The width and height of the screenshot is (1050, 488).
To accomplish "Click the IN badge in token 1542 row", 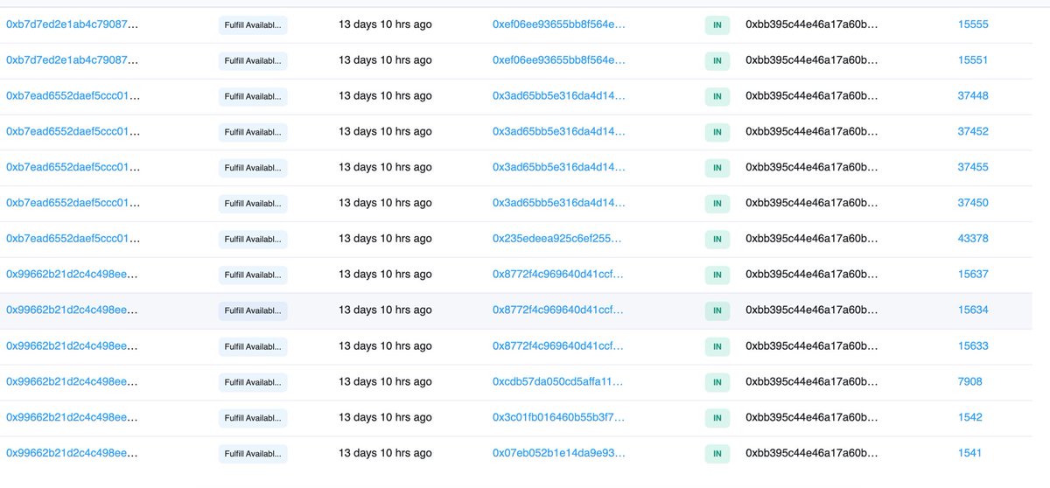I will (x=717, y=418).
